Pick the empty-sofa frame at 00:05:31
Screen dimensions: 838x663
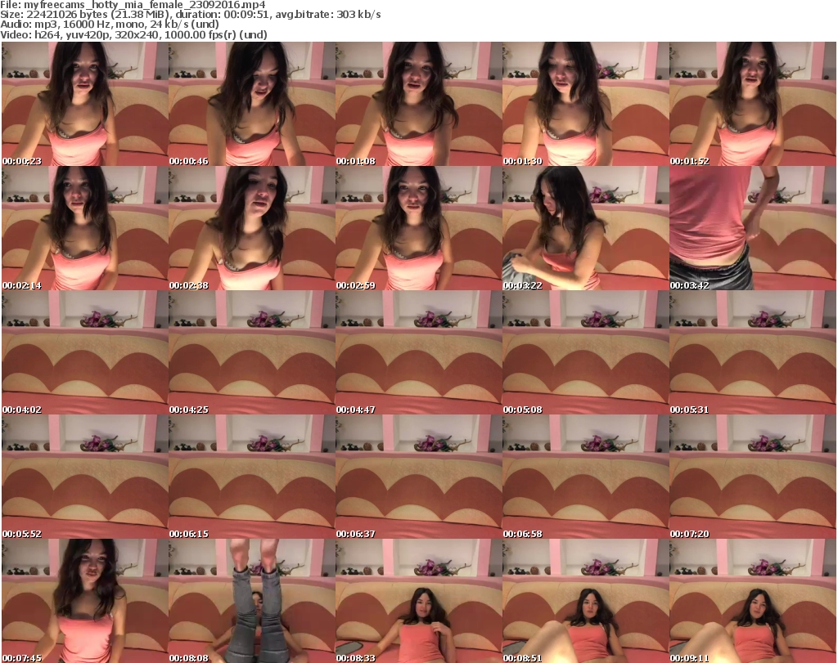click(753, 353)
